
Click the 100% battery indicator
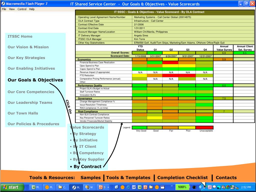click(x=182, y=187)
